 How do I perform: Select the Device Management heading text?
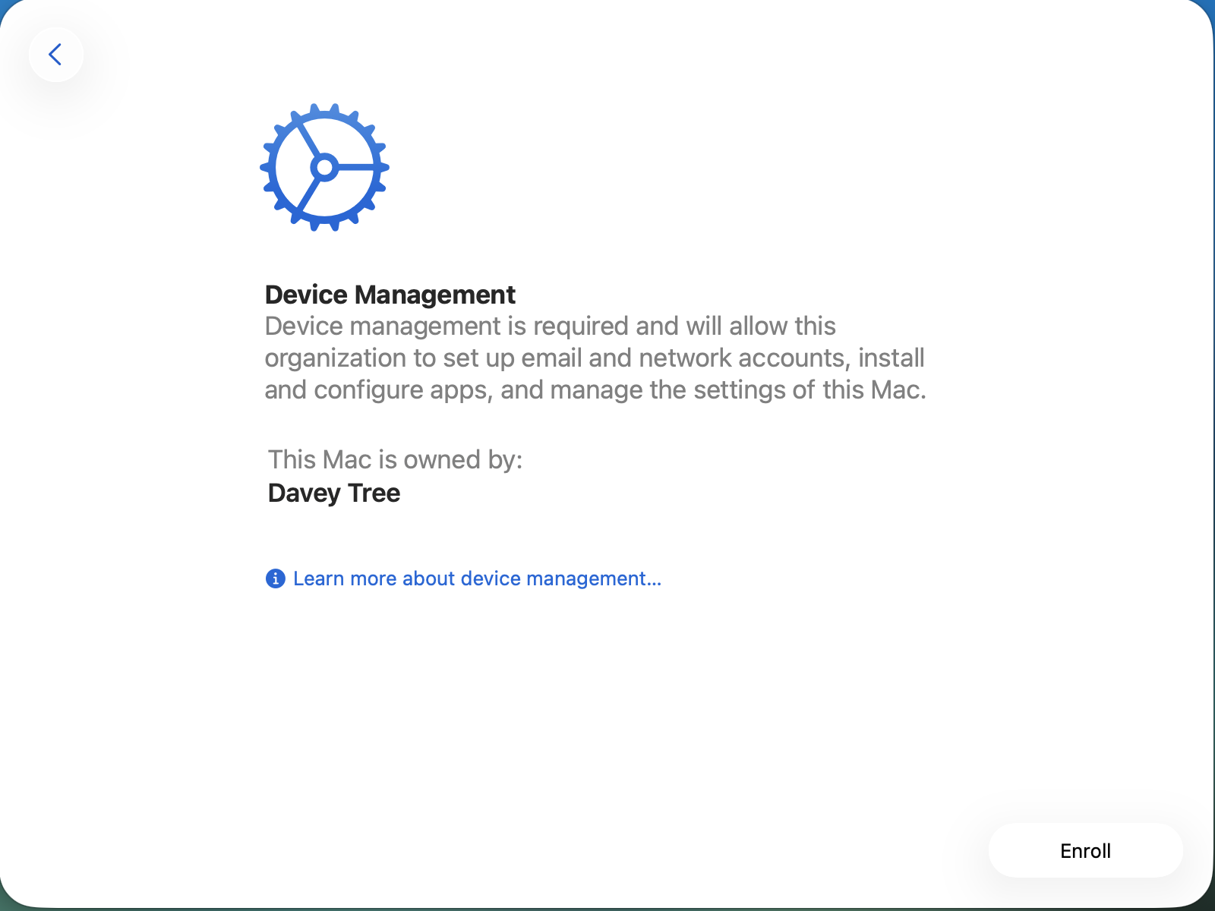[390, 295]
